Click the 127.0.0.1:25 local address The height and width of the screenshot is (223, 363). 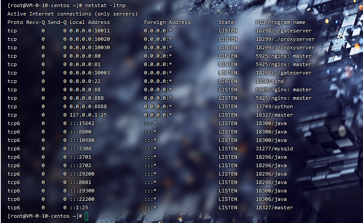click(88, 115)
